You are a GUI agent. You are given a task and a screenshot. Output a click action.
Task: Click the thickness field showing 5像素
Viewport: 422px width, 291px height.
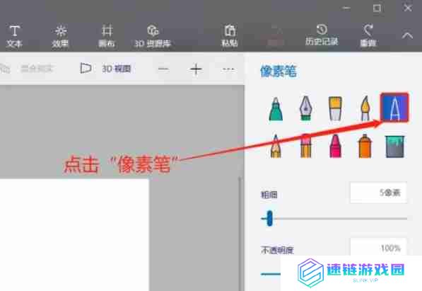pyautogui.click(x=378, y=193)
